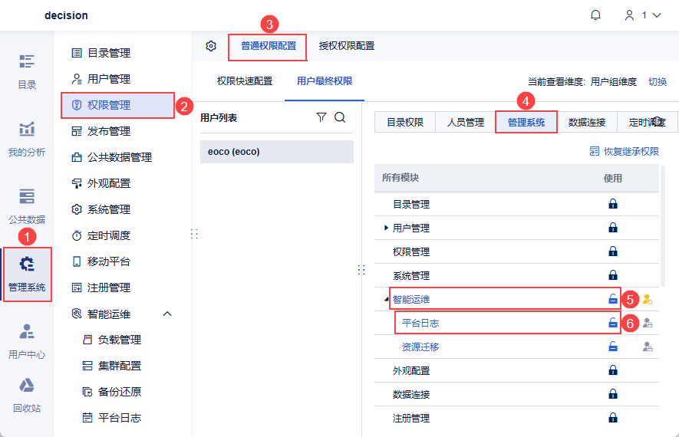Click the filter icon in user list
The image size is (679, 437).
click(321, 117)
